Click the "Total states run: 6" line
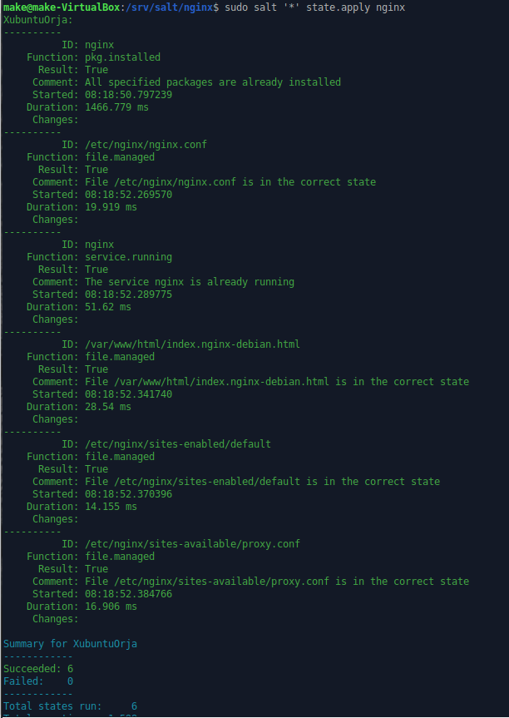 click(70, 706)
